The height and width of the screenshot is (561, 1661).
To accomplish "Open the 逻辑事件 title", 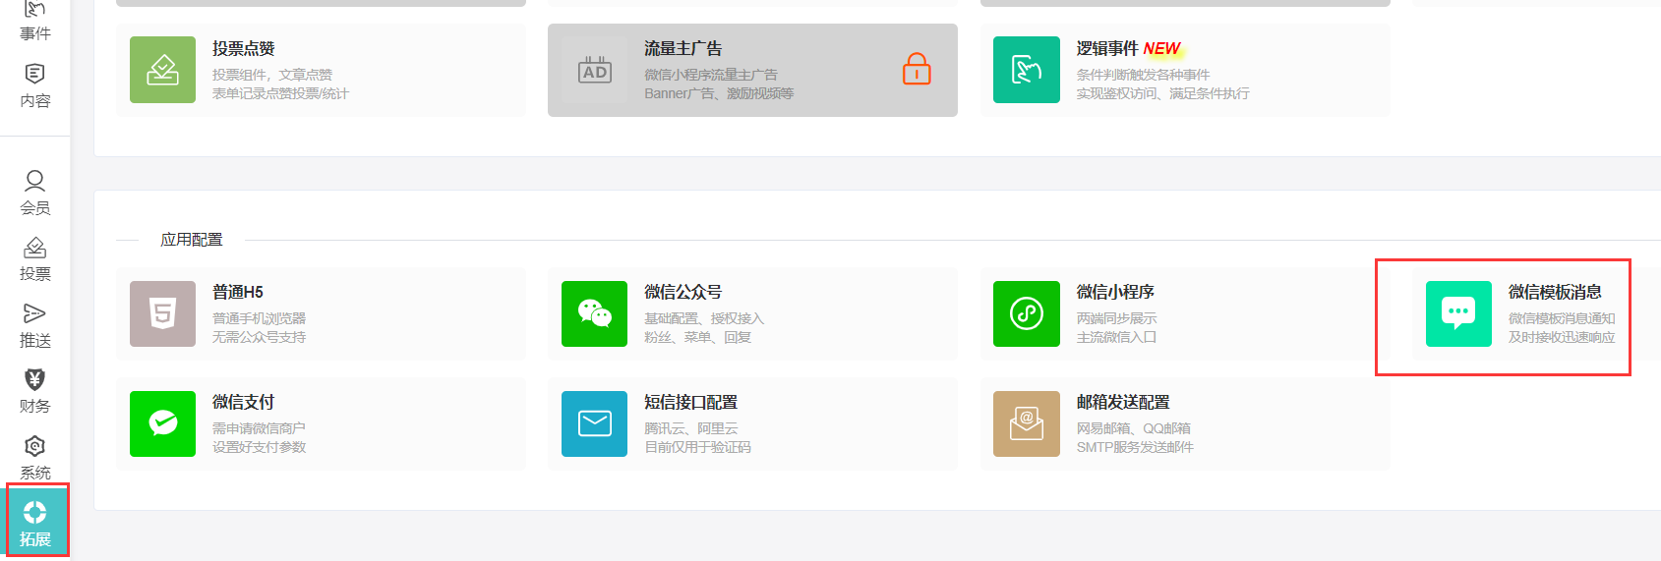I will tap(1107, 48).
